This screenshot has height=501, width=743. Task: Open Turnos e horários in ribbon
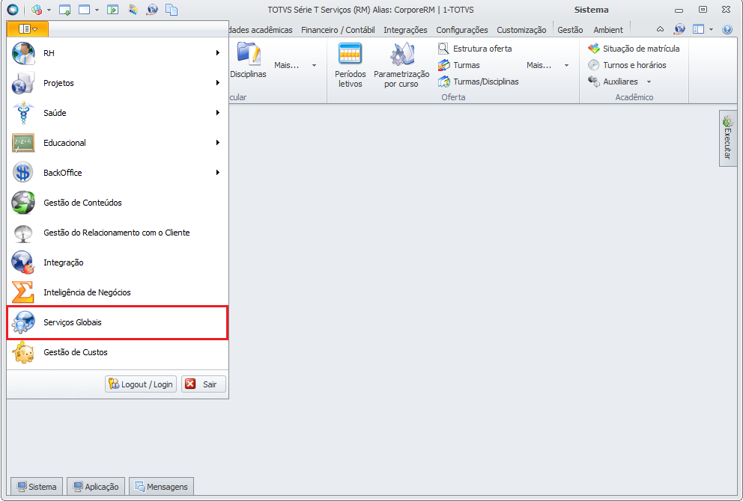coord(627,65)
